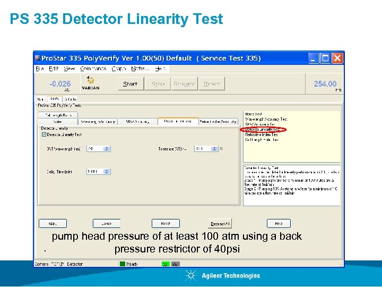Open the Wavelength Accuracy tab

pos(98,122)
